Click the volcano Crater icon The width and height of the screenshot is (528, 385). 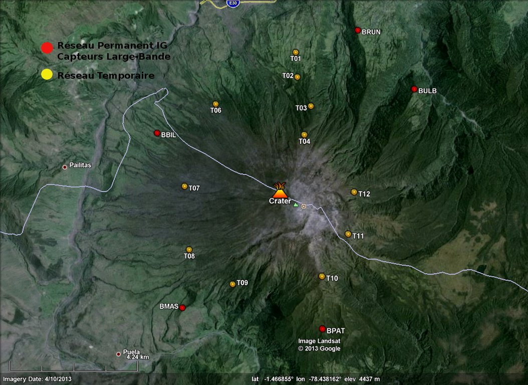[x=280, y=190]
